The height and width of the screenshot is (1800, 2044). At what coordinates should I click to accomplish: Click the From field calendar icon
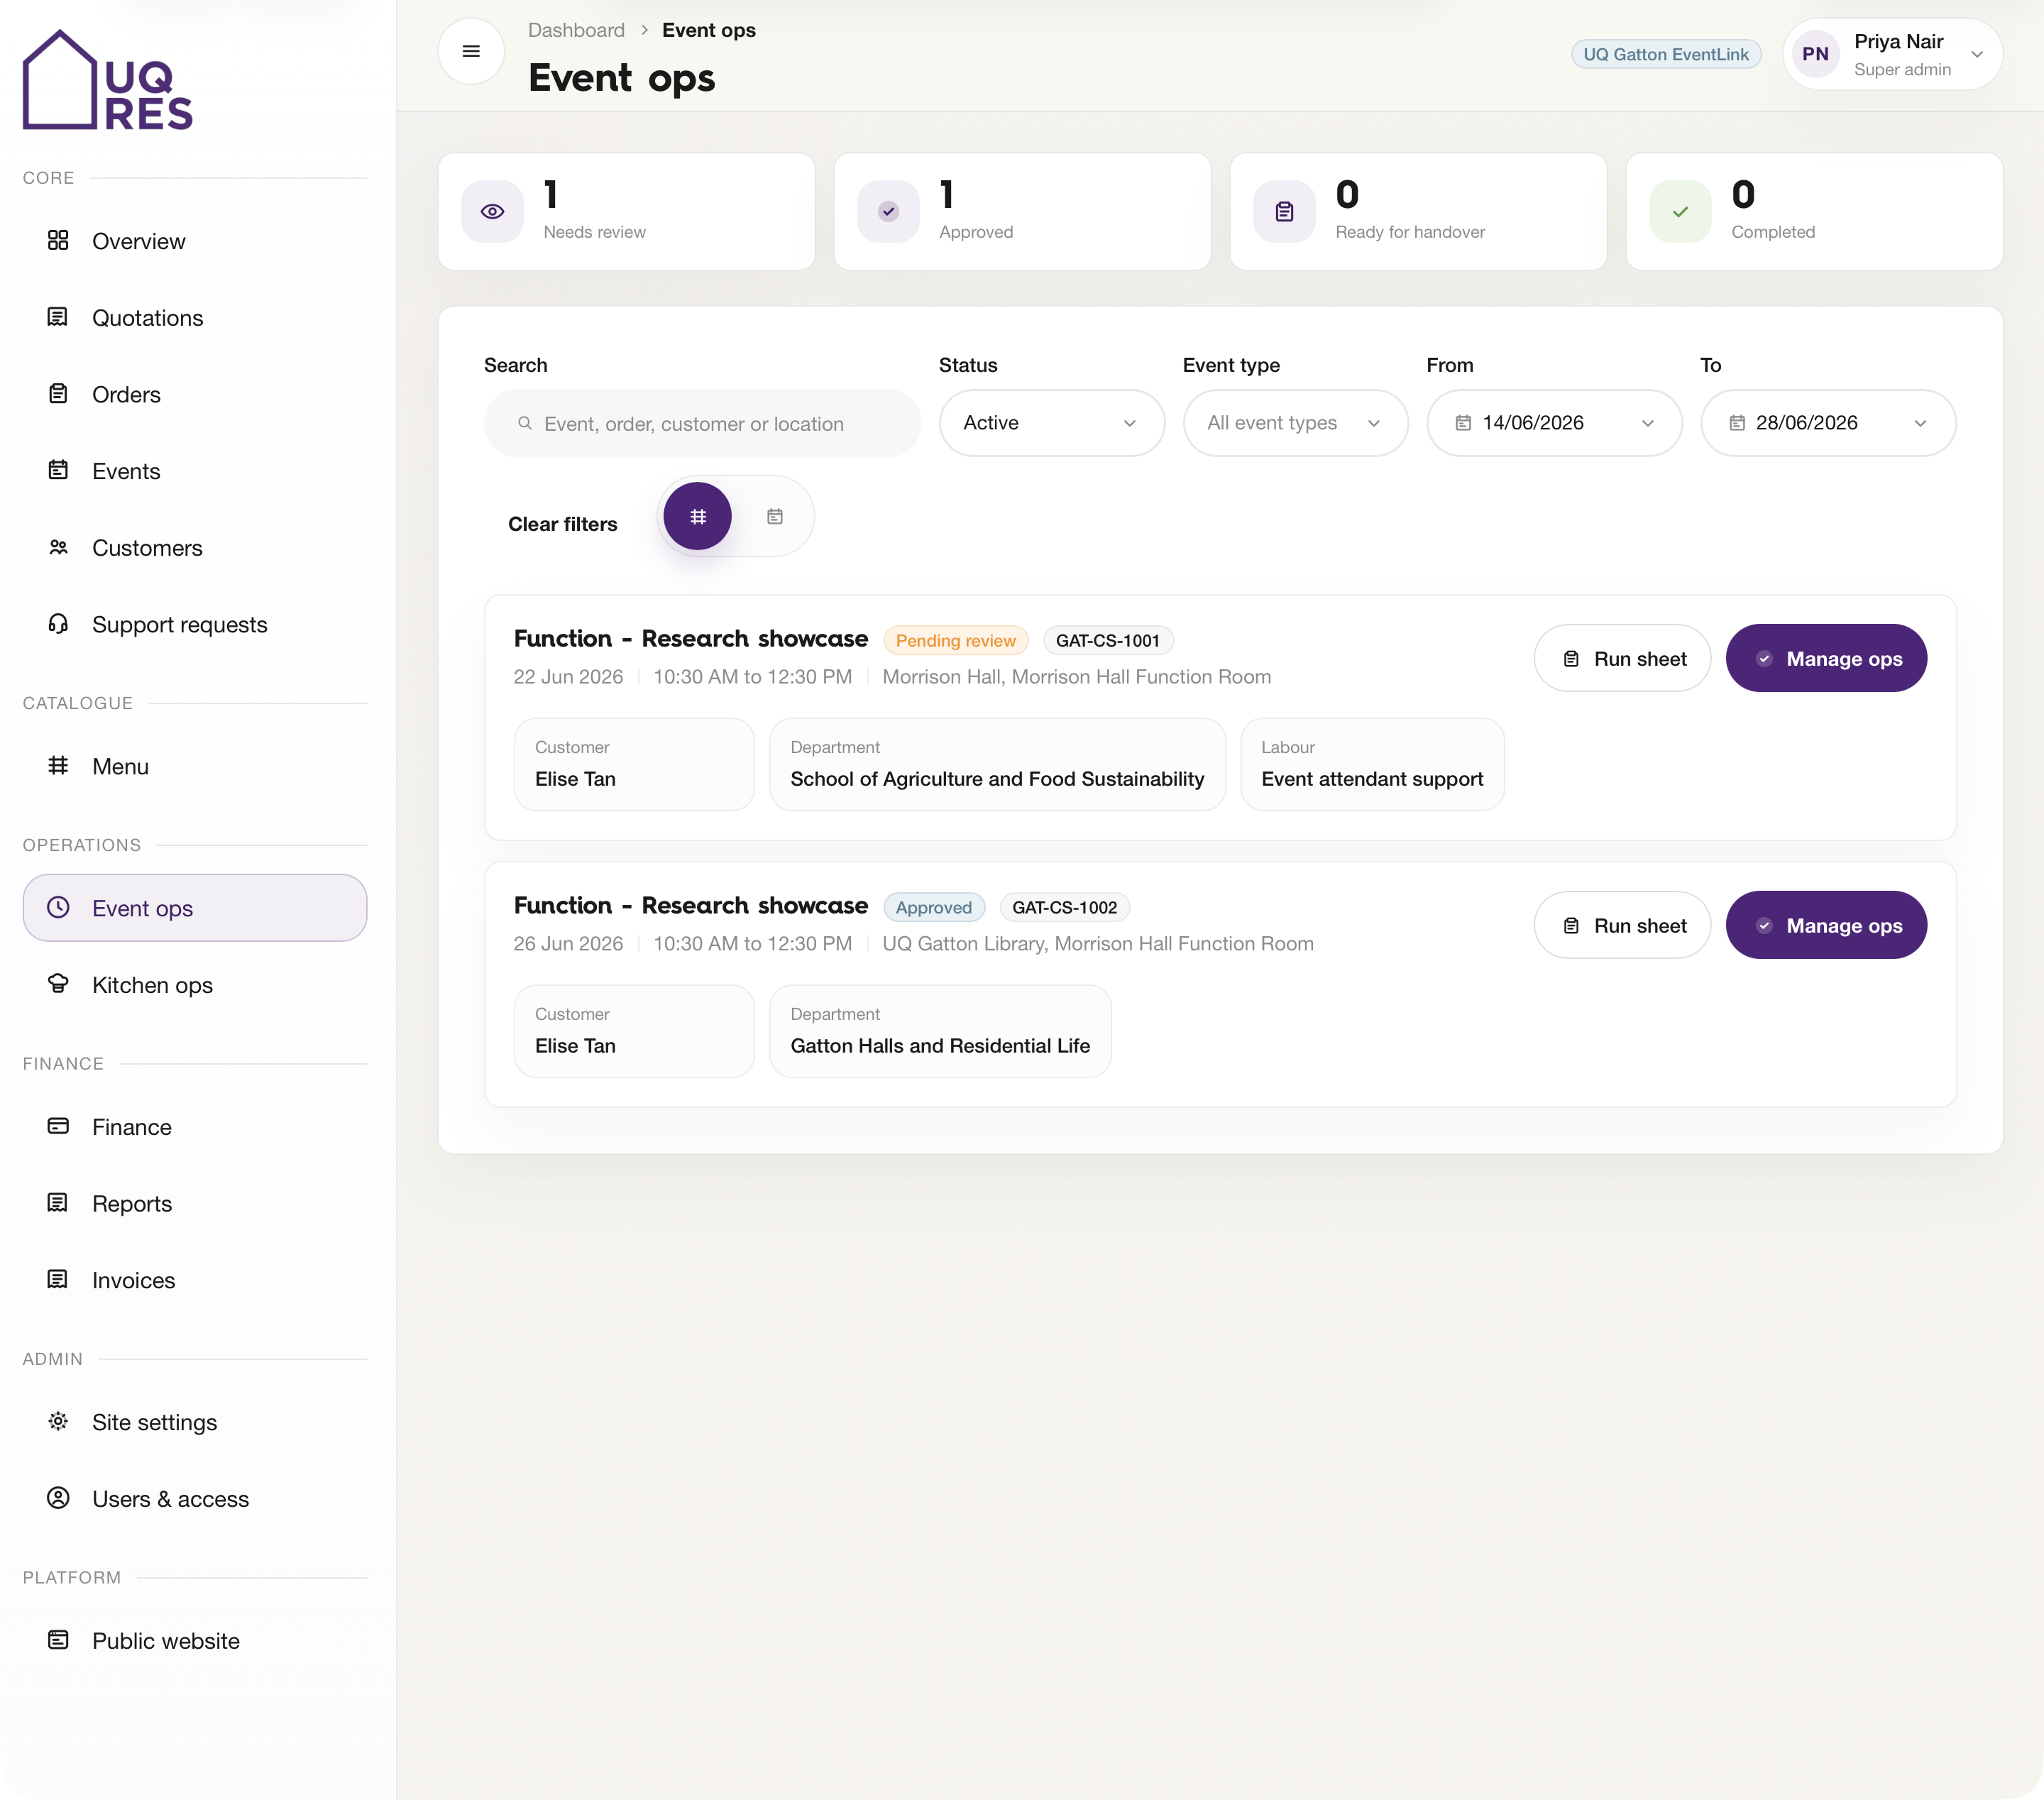point(1463,423)
